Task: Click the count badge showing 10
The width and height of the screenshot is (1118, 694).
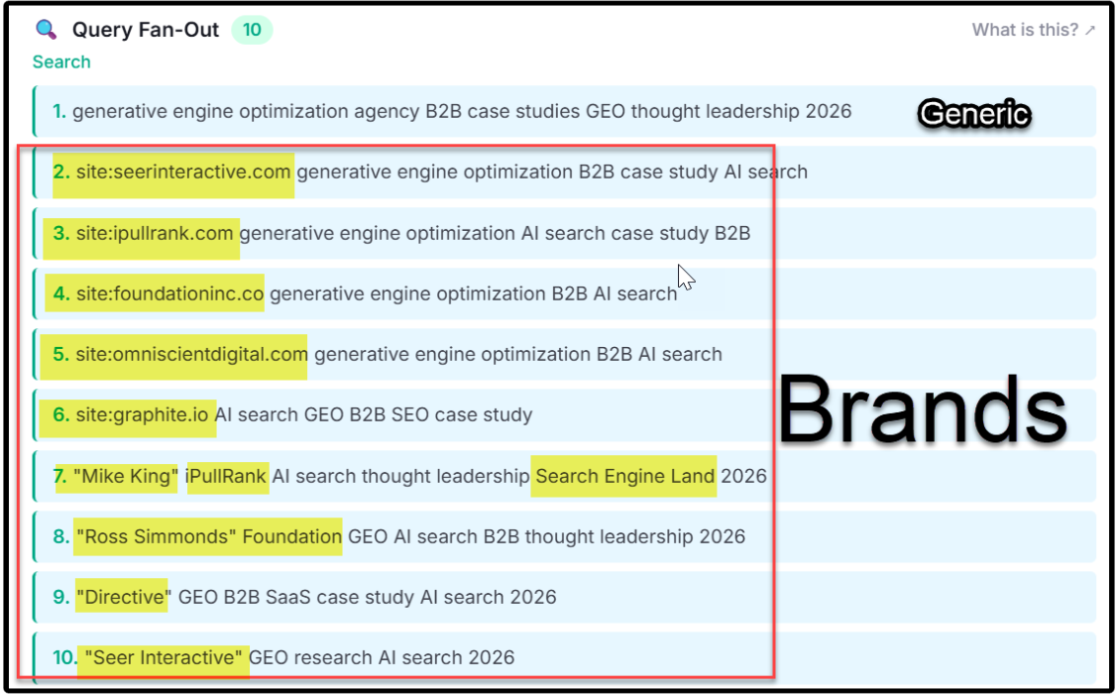Action: pos(252,30)
